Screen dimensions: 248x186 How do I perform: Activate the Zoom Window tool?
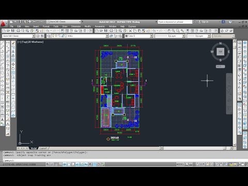click(178, 30)
